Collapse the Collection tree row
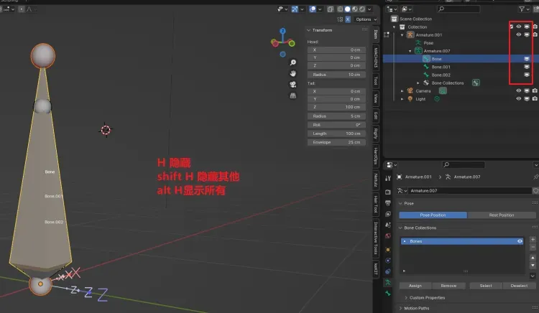This screenshot has width=539, height=313. point(394,27)
